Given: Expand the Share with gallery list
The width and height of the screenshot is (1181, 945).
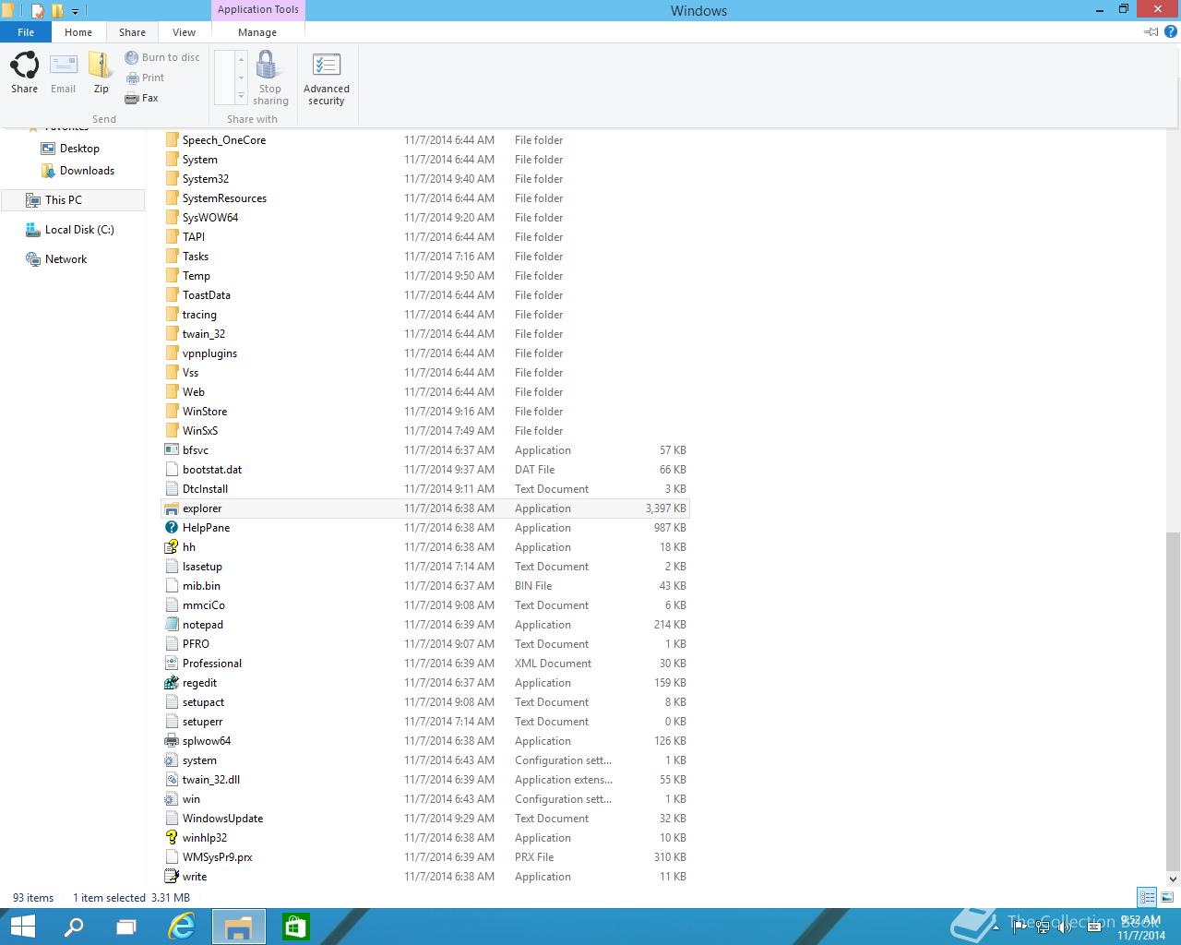Looking at the screenshot, I should click(x=242, y=97).
